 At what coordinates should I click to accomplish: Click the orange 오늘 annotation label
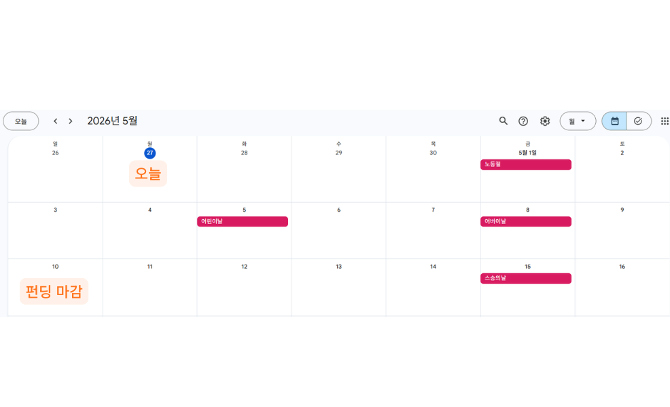(x=148, y=174)
